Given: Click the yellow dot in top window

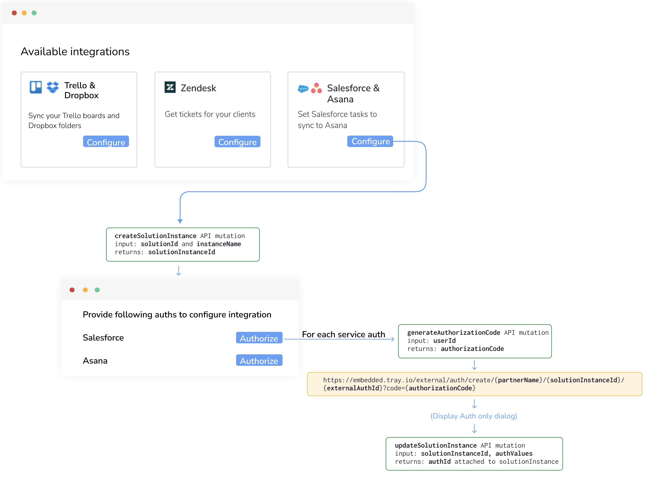Looking at the screenshot, I should coord(24,13).
